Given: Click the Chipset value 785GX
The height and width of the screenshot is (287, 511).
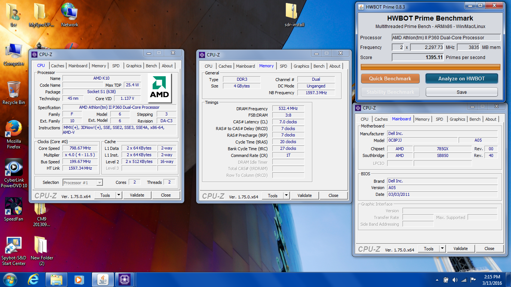Looking at the screenshot, I should [443, 149].
